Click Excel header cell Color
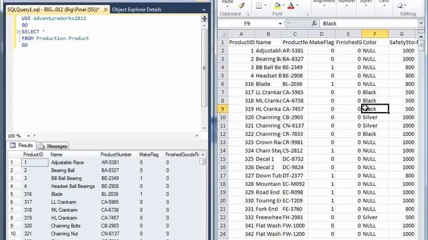 pyautogui.click(x=374, y=42)
